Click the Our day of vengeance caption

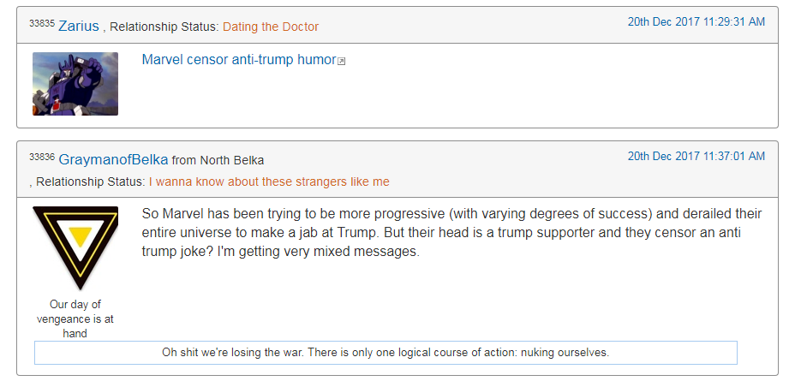[x=75, y=318]
